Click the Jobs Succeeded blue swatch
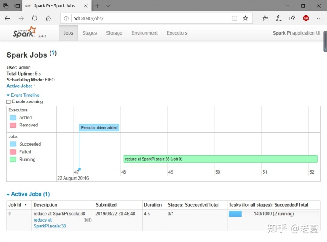Image resolution: width=327 pixels, height=242 pixels. [13, 144]
